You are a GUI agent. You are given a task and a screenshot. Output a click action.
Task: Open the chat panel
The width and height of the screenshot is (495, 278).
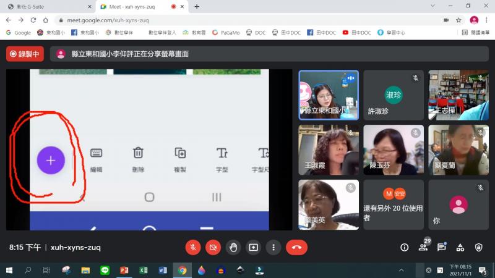click(x=442, y=248)
